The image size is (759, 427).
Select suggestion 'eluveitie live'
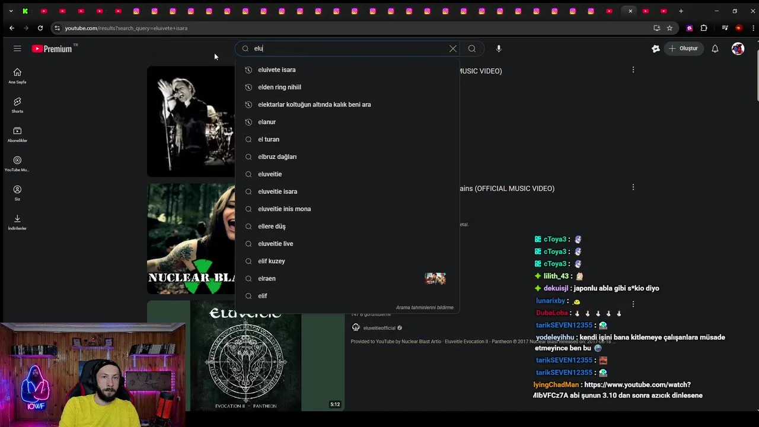point(347,244)
